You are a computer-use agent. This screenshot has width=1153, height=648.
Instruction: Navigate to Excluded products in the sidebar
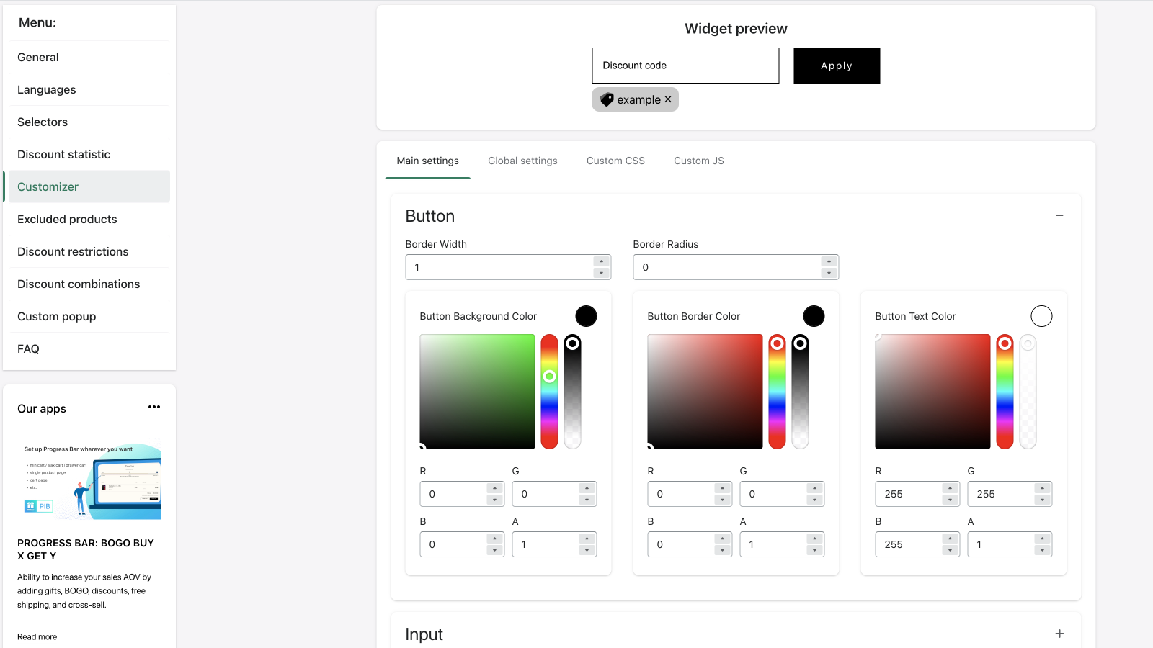(67, 219)
